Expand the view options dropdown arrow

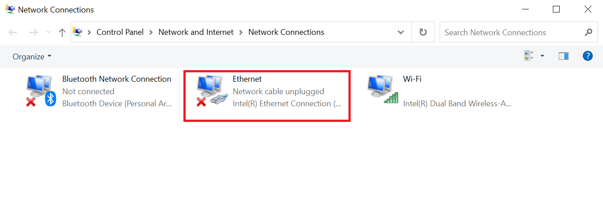(542, 56)
